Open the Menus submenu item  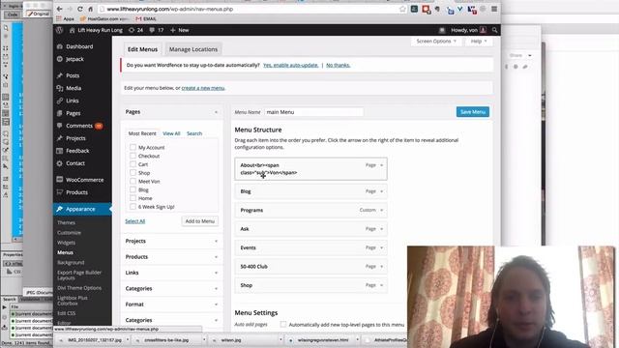[65, 252]
